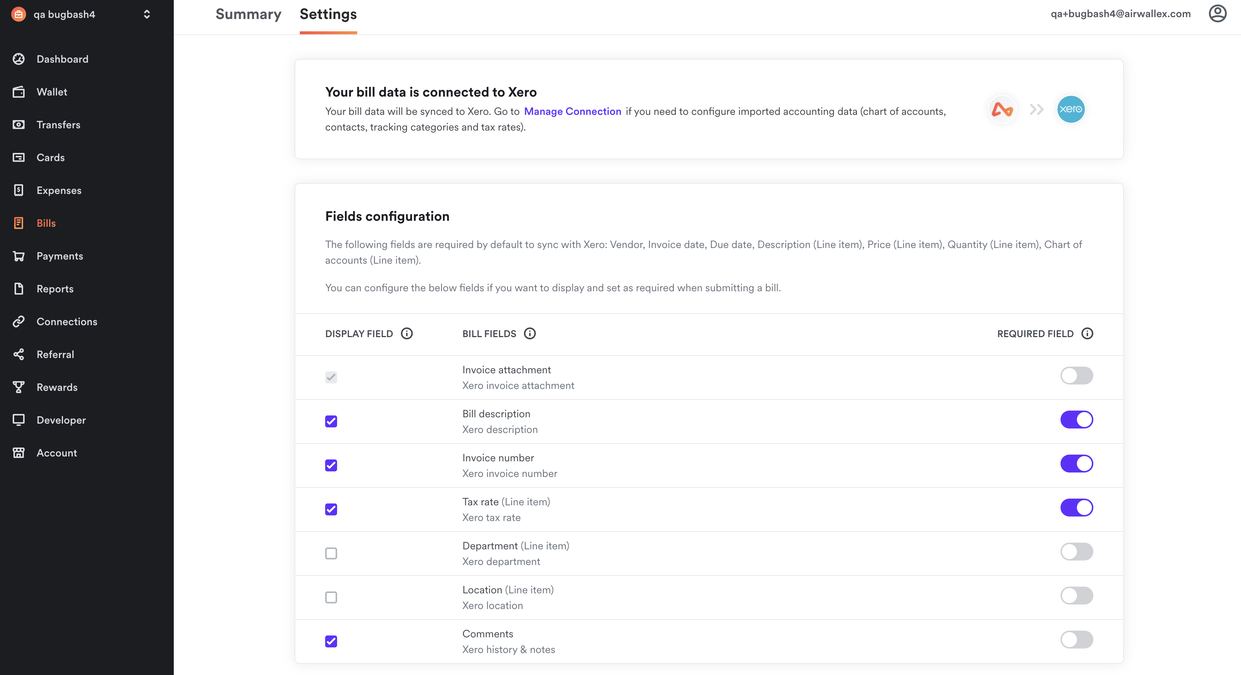Click 'Xero invoice attachment' text
1241x675 pixels.
(x=518, y=386)
